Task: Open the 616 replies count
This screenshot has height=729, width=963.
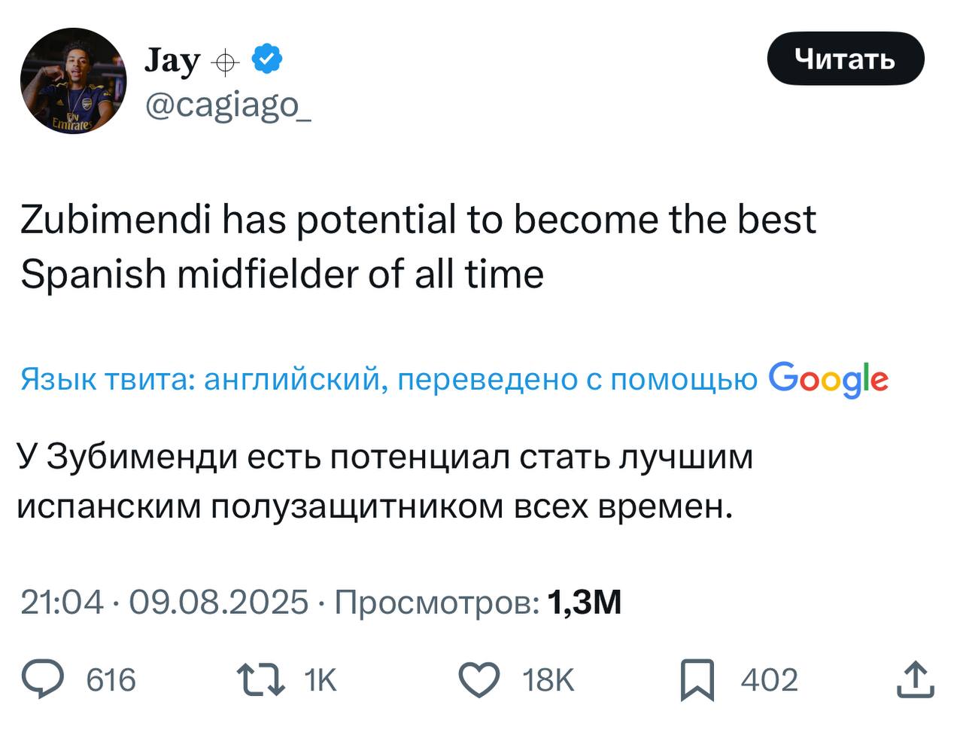Action: (x=111, y=680)
